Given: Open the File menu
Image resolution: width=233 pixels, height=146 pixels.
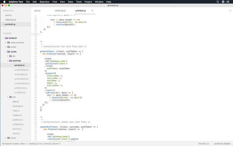Looking at the screenshot, I should pyautogui.click(x=28, y=2).
